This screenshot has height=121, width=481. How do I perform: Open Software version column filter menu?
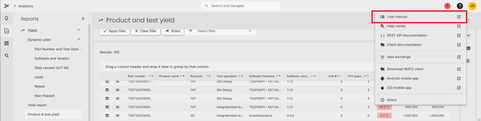tap(315, 76)
